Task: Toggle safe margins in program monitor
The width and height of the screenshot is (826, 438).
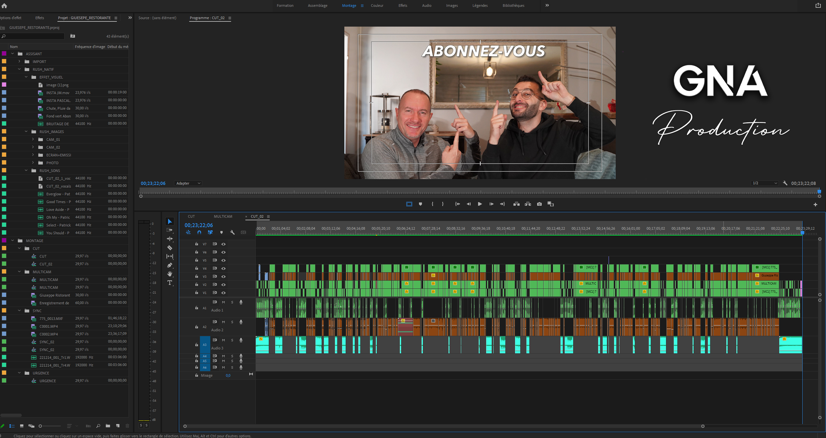Action: 409,204
